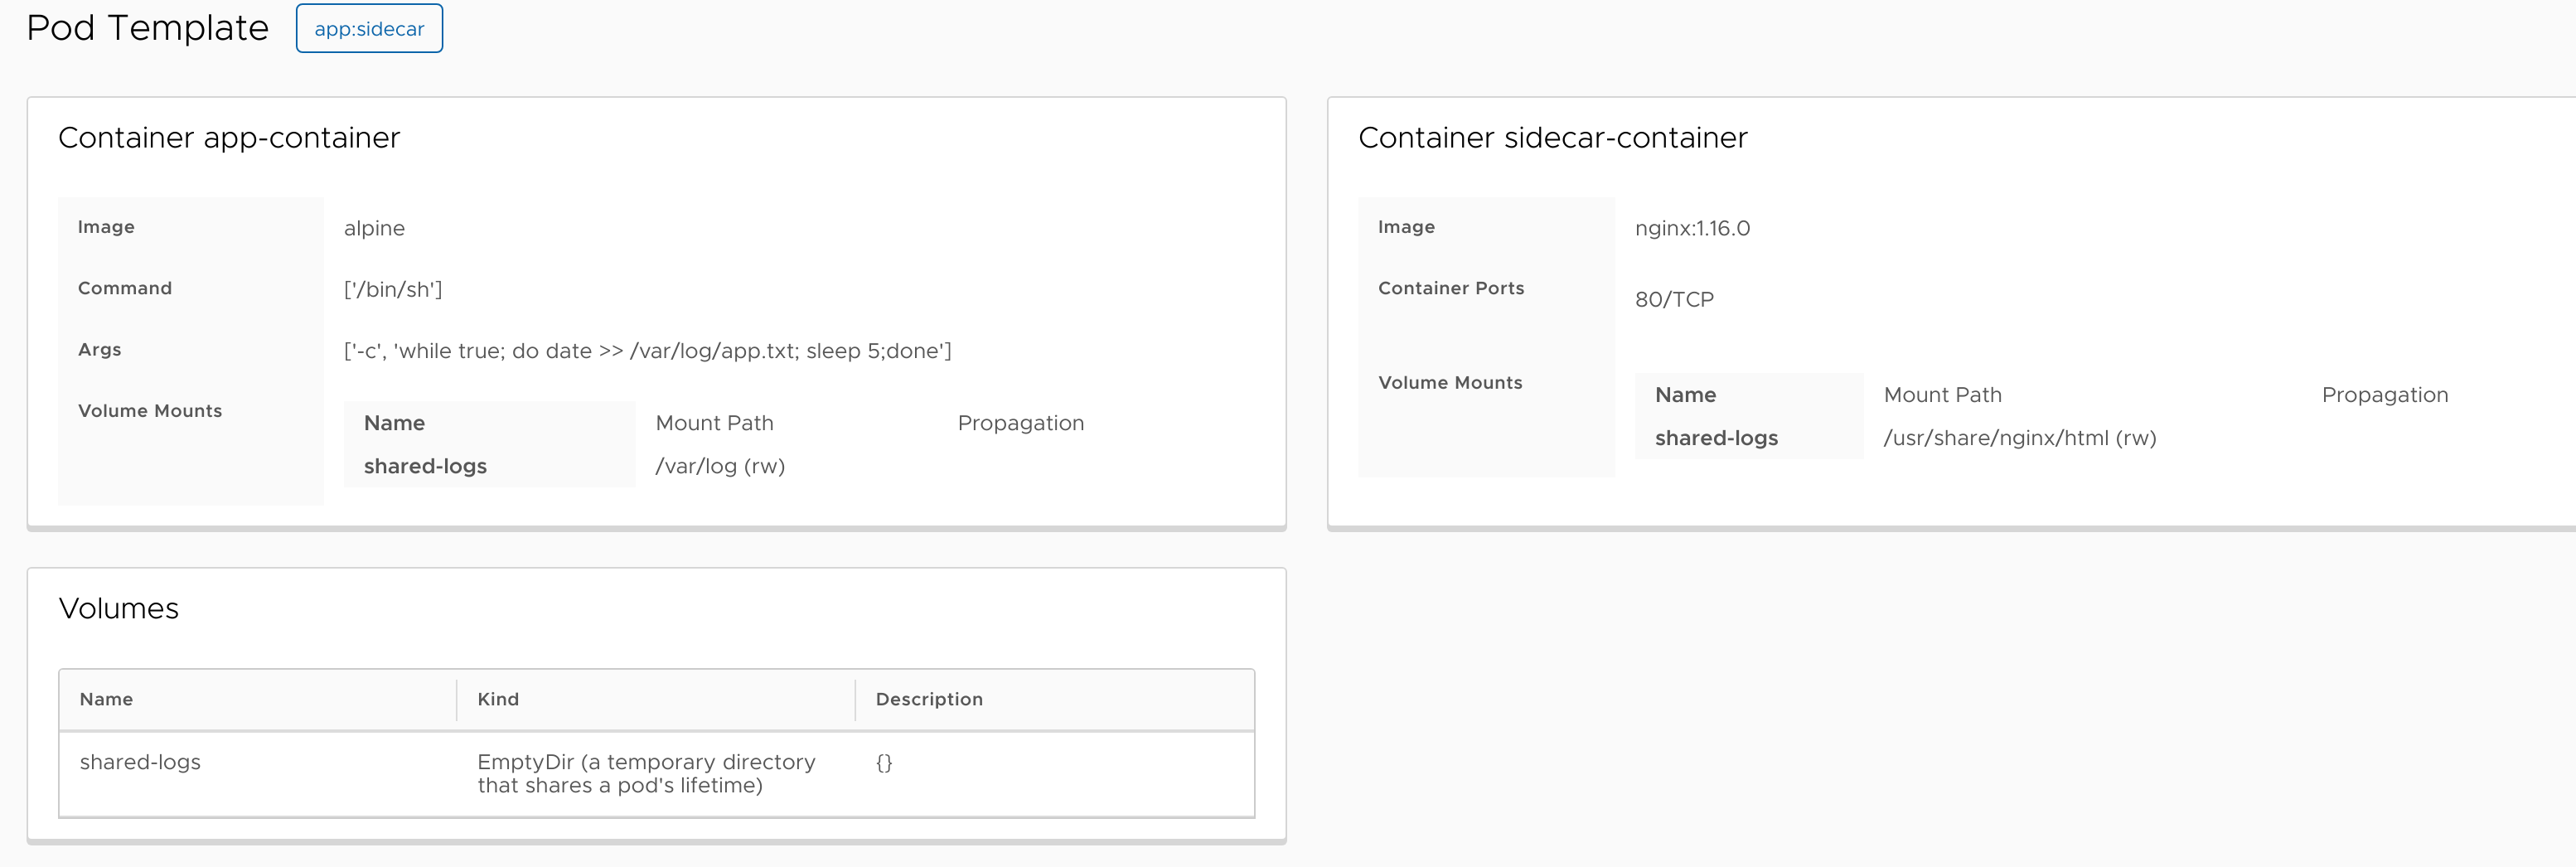Click the /var/log (rw) mount path
This screenshot has width=2576, height=867.
(720, 465)
